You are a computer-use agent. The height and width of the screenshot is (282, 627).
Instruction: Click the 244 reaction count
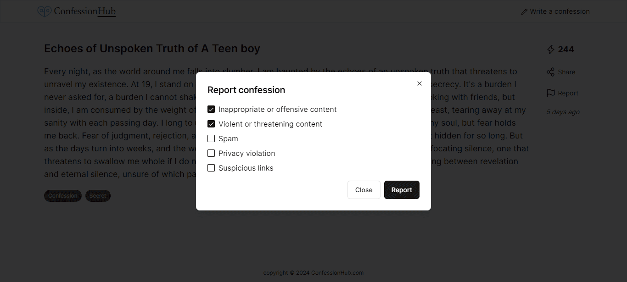click(x=566, y=50)
